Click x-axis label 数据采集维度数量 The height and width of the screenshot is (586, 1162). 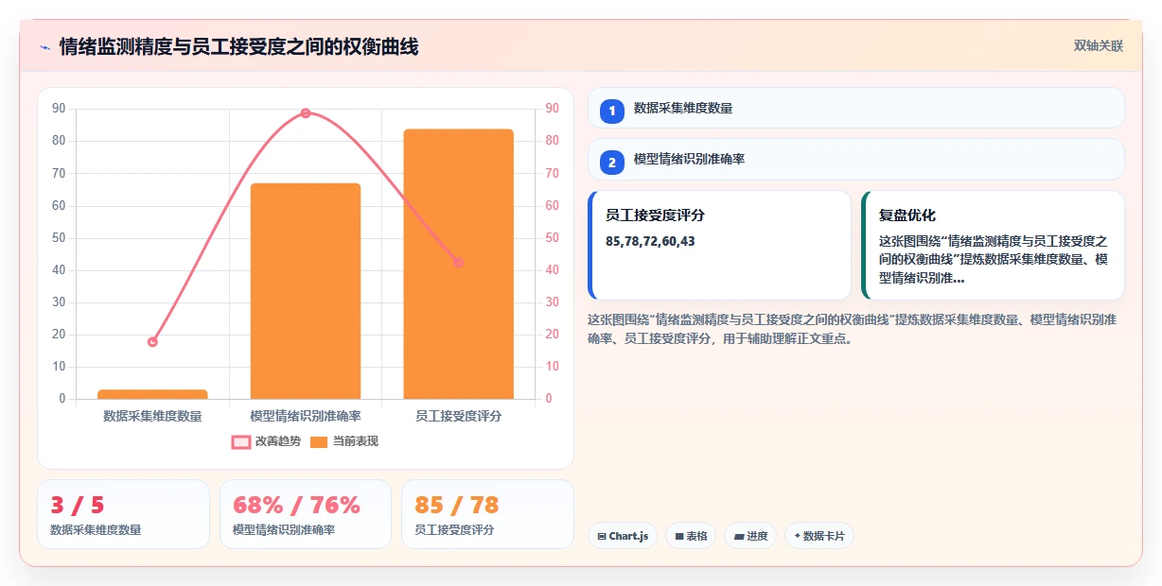[x=152, y=416]
